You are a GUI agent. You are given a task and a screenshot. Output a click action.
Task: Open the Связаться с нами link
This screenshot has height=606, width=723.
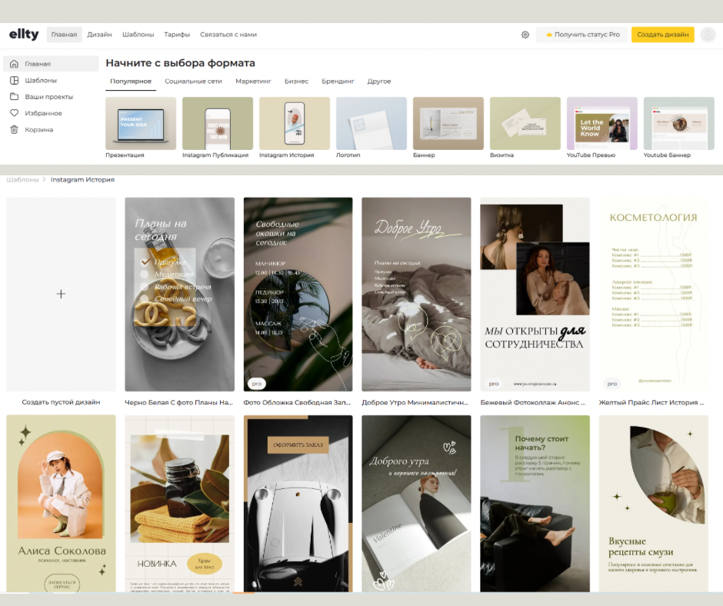click(229, 35)
